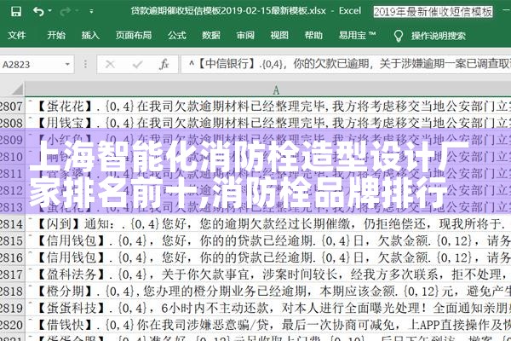Open the Undo history dropdown arrow

(50, 11)
